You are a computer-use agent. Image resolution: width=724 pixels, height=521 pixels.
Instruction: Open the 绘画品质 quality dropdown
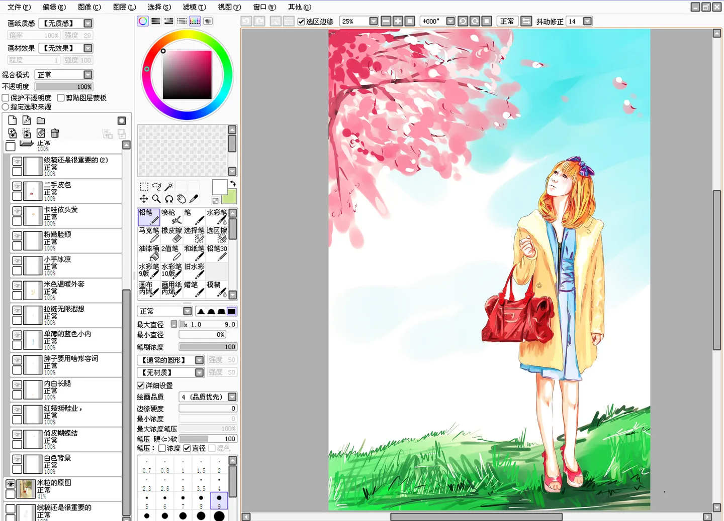(232, 397)
